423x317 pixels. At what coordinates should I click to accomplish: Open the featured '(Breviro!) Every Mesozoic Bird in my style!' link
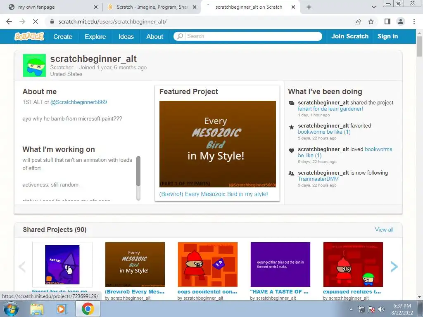tap(214, 194)
